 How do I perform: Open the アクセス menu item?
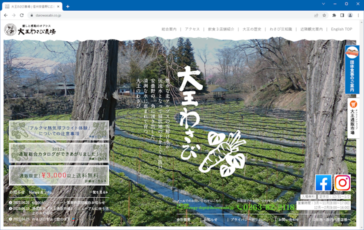coord(192,29)
